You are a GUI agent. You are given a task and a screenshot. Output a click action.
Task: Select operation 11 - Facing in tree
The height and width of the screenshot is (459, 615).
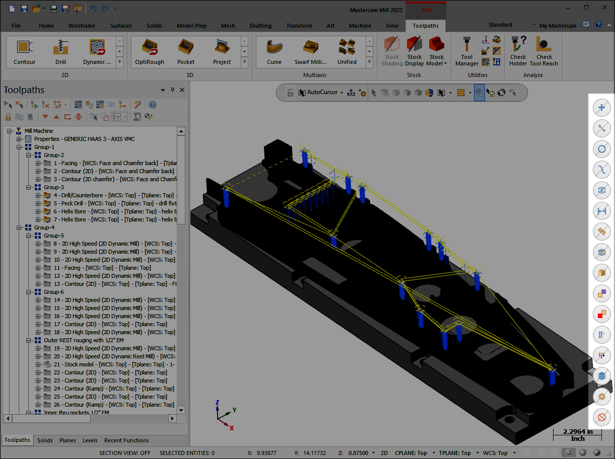tap(102, 268)
